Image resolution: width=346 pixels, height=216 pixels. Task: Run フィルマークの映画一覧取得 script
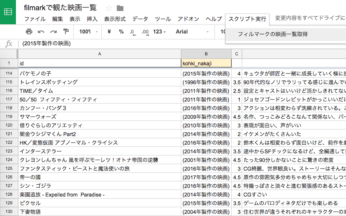(x=272, y=34)
